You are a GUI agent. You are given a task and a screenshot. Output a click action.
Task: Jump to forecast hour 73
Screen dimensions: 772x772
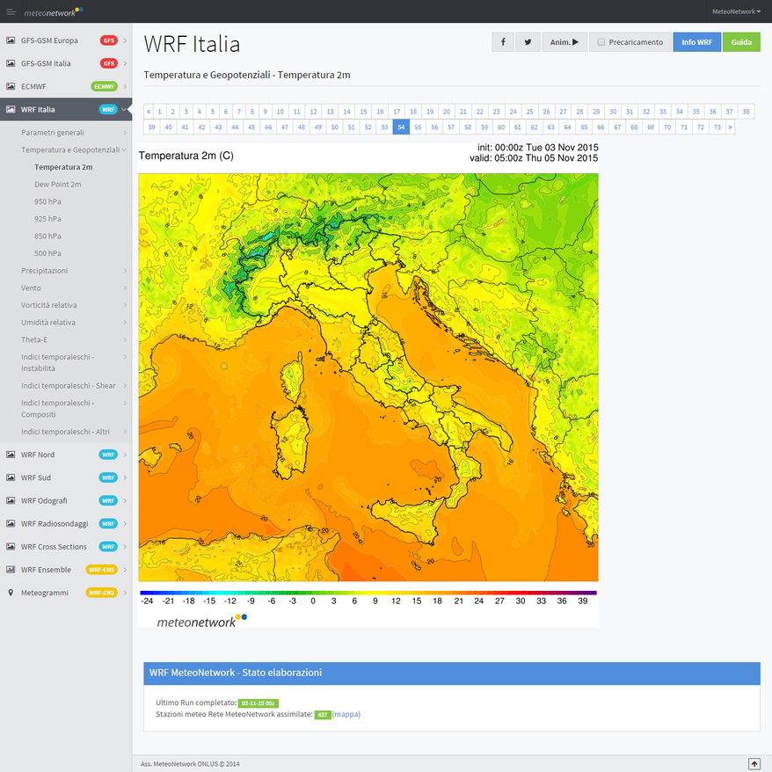[717, 127]
